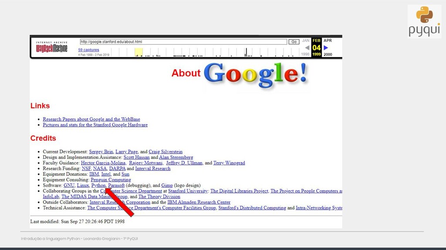Open Scott Hassan link
The height and width of the screenshot is (250, 446).
(x=136, y=157)
